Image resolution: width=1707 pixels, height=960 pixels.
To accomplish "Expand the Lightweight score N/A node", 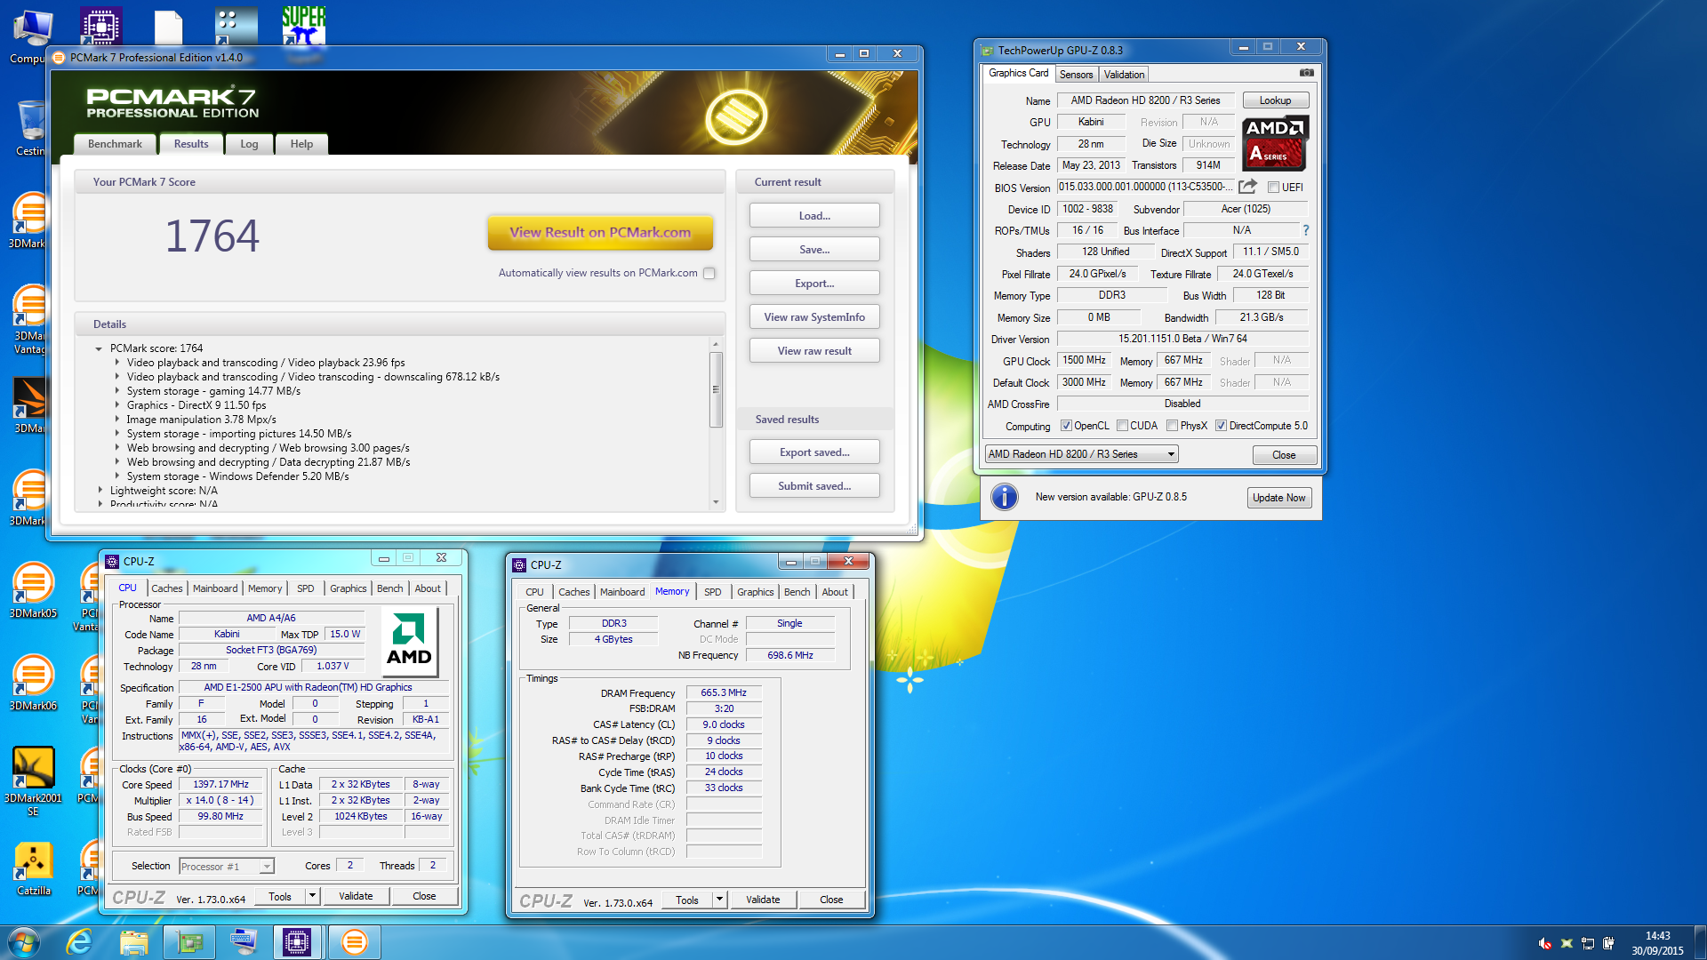I will click(100, 491).
